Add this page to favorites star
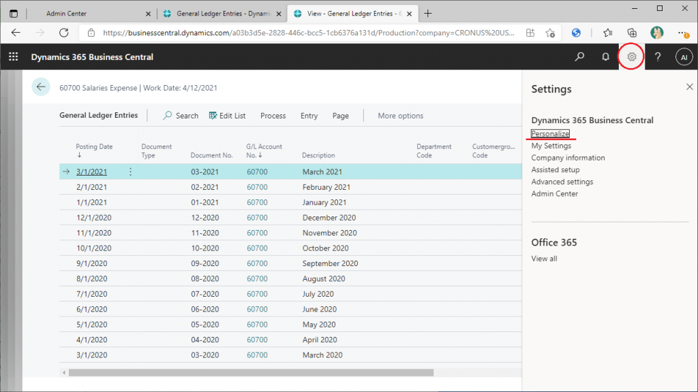The height and width of the screenshot is (392, 698). (550, 33)
